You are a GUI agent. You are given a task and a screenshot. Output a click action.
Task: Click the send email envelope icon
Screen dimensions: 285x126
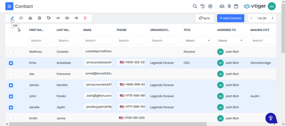click(x=67, y=18)
